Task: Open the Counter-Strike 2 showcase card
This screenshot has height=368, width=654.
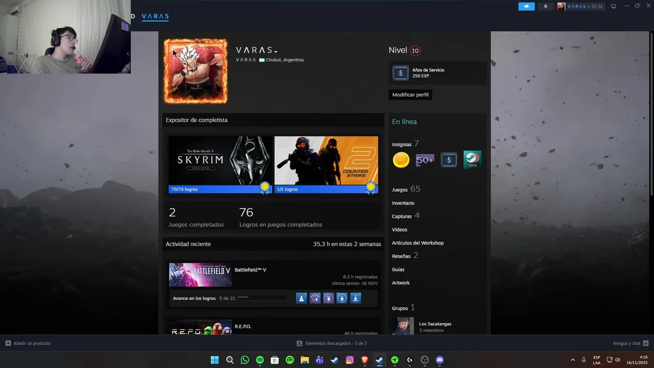Action: 326,160
